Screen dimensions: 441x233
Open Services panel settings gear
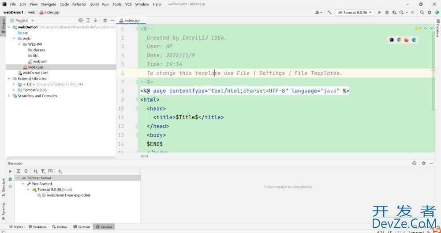click(x=424, y=163)
